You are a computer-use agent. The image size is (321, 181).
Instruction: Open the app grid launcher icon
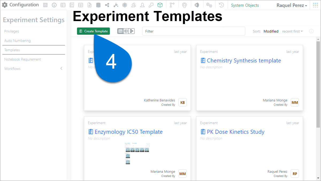click(315, 5)
